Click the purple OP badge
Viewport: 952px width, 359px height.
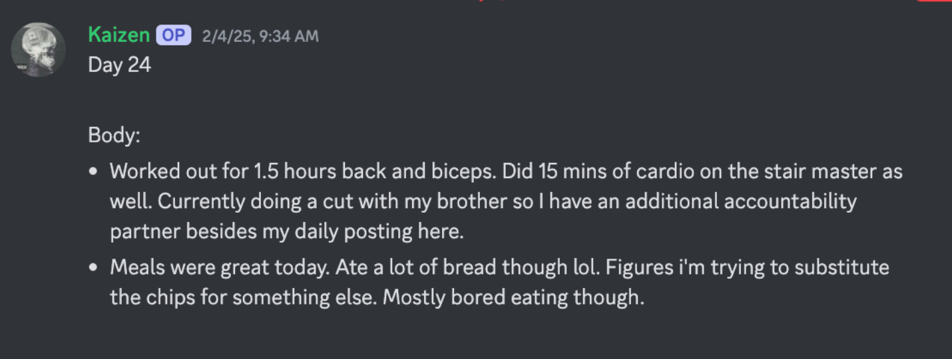click(x=174, y=35)
